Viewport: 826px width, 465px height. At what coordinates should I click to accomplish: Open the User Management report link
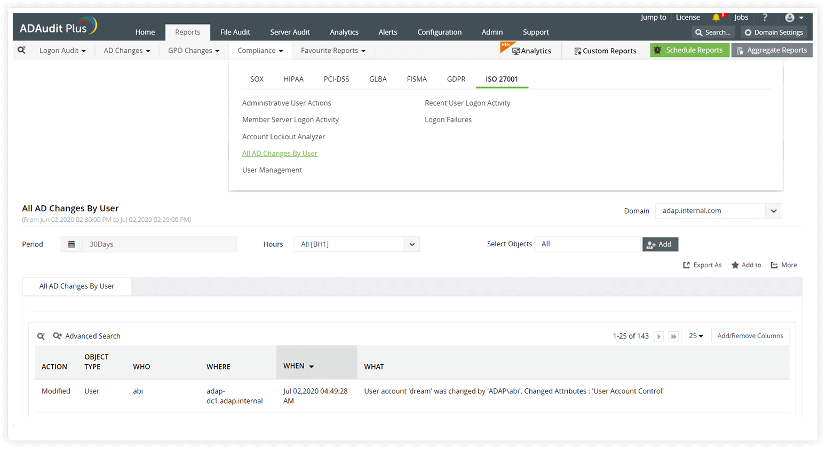[272, 170]
